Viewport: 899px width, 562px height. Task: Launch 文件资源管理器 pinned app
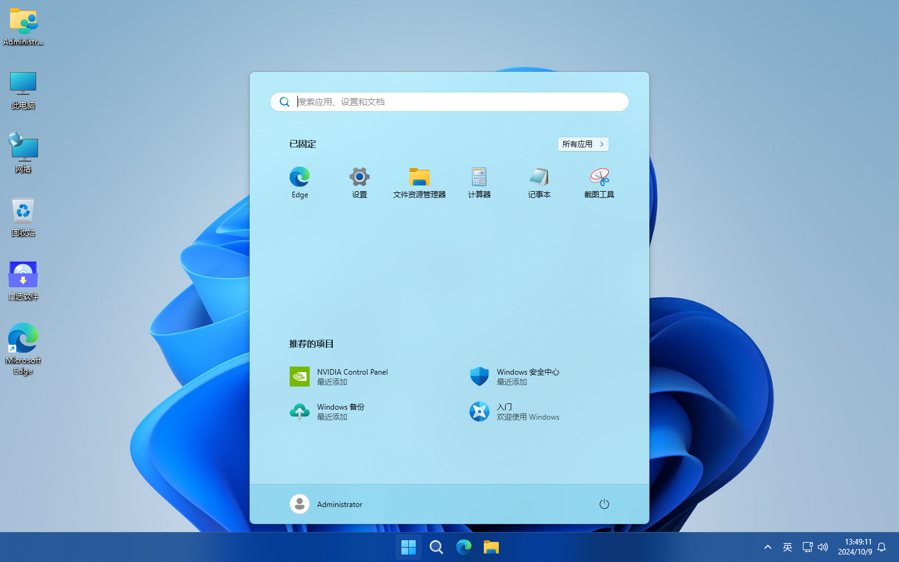coord(420,183)
